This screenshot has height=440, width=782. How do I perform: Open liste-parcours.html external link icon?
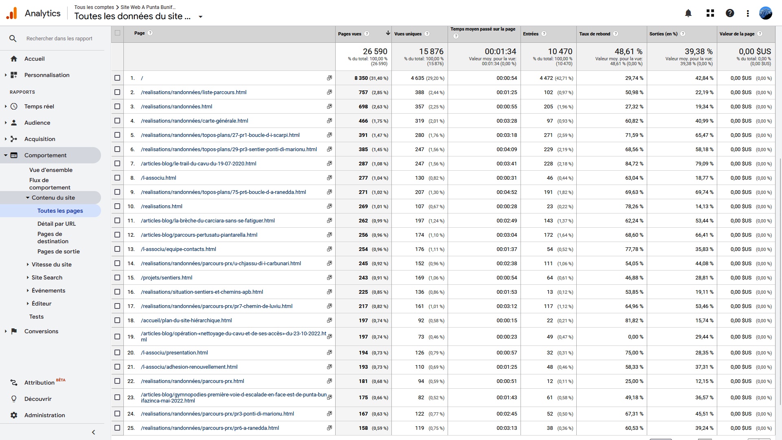[329, 92]
